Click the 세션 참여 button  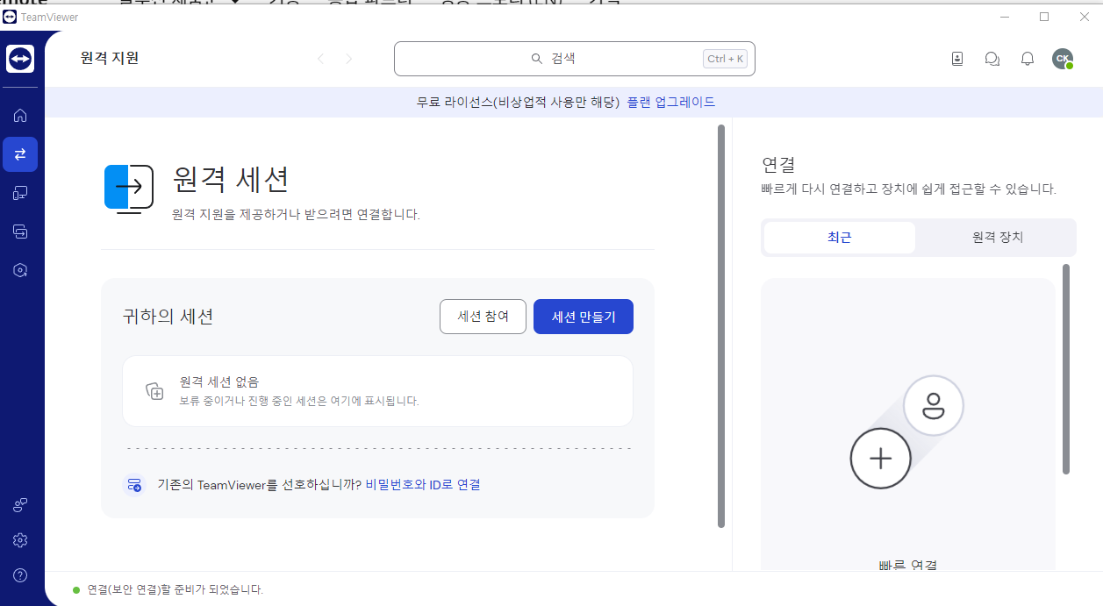483,316
